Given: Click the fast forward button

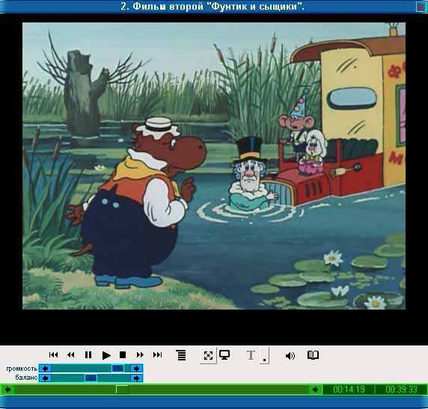Looking at the screenshot, I should tap(140, 354).
